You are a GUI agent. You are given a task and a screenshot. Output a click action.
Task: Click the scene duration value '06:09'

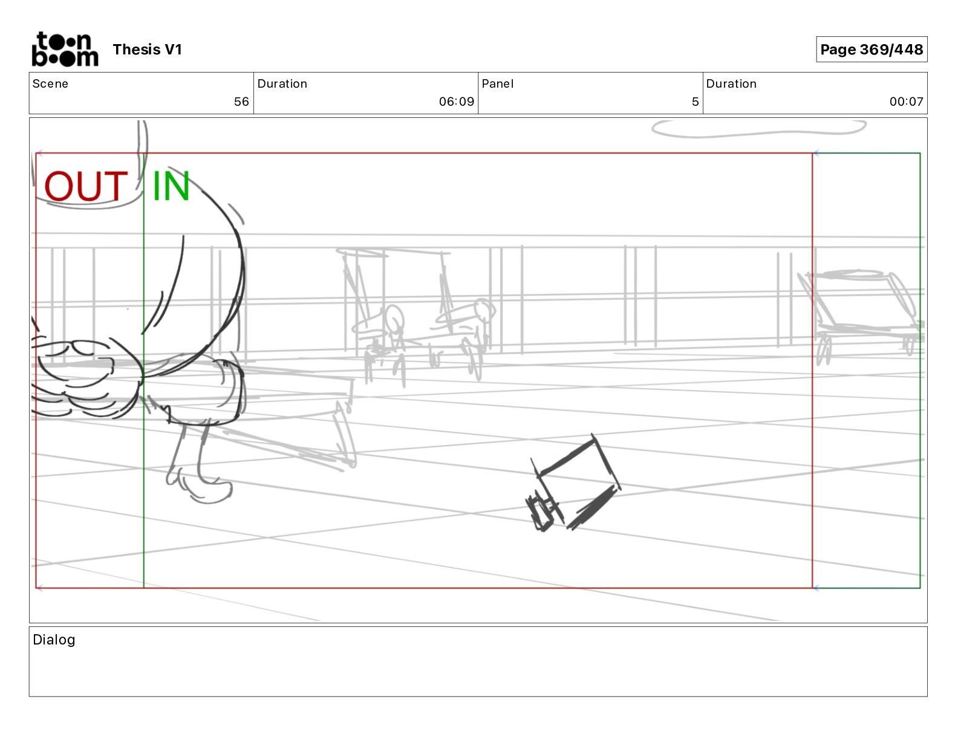click(457, 102)
